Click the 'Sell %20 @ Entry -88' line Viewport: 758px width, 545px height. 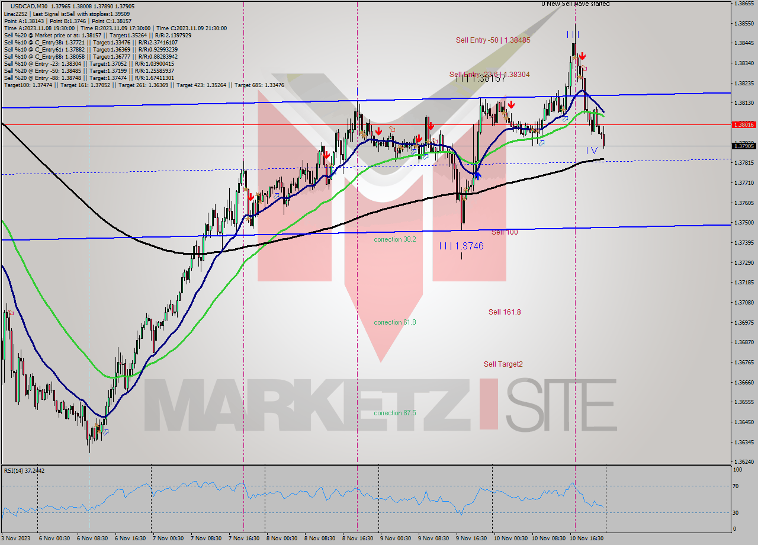[89, 78]
